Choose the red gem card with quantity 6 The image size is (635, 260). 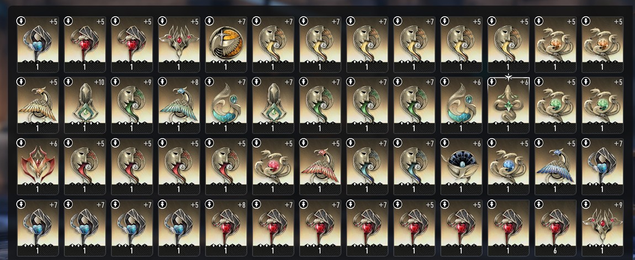tap(555, 227)
